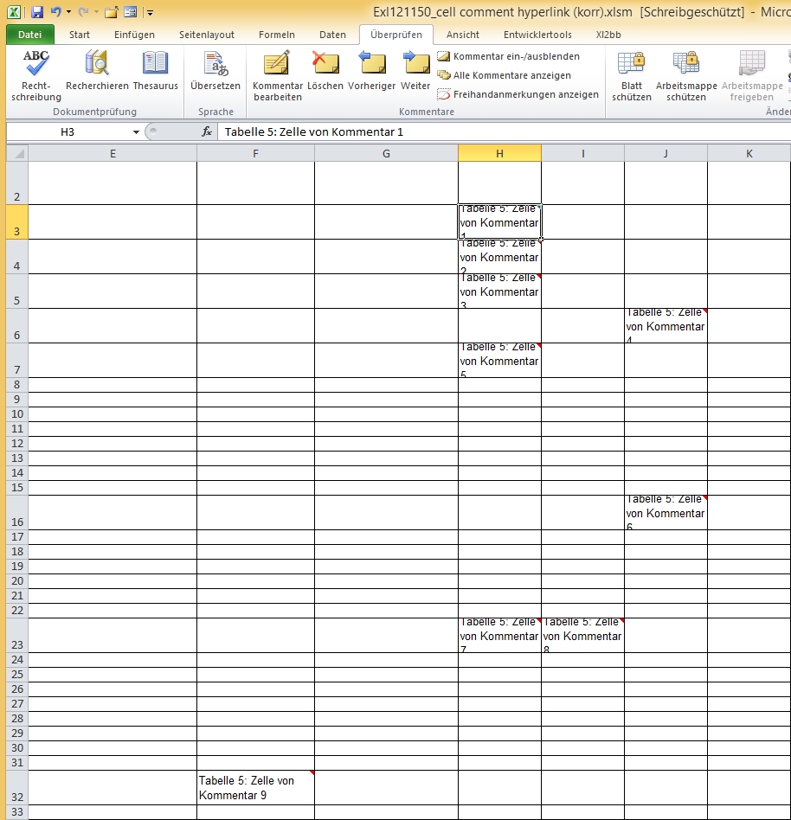The image size is (791, 820).
Task: Switch to the Formeln ribbon tab
Action: tap(277, 35)
